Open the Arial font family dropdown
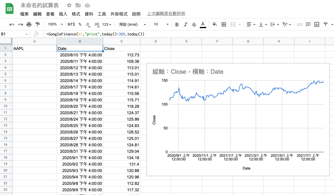 point(132,24)
